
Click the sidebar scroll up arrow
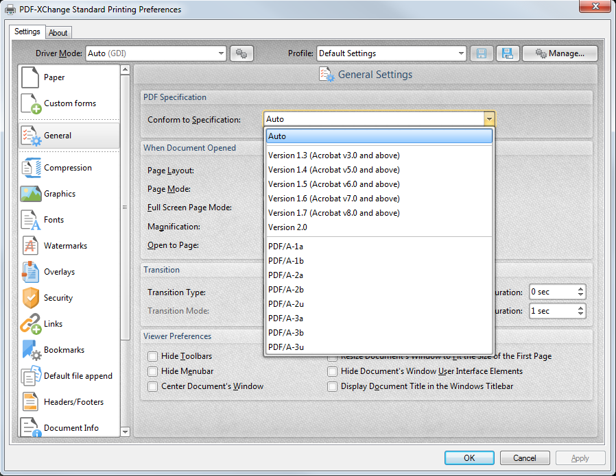point(125,70)
